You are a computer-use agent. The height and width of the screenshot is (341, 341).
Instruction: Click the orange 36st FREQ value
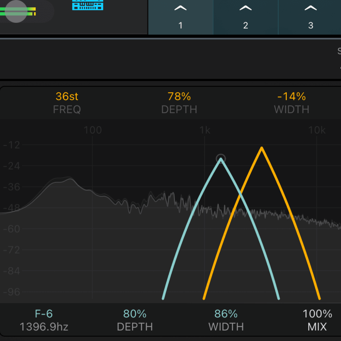(67, 97)
